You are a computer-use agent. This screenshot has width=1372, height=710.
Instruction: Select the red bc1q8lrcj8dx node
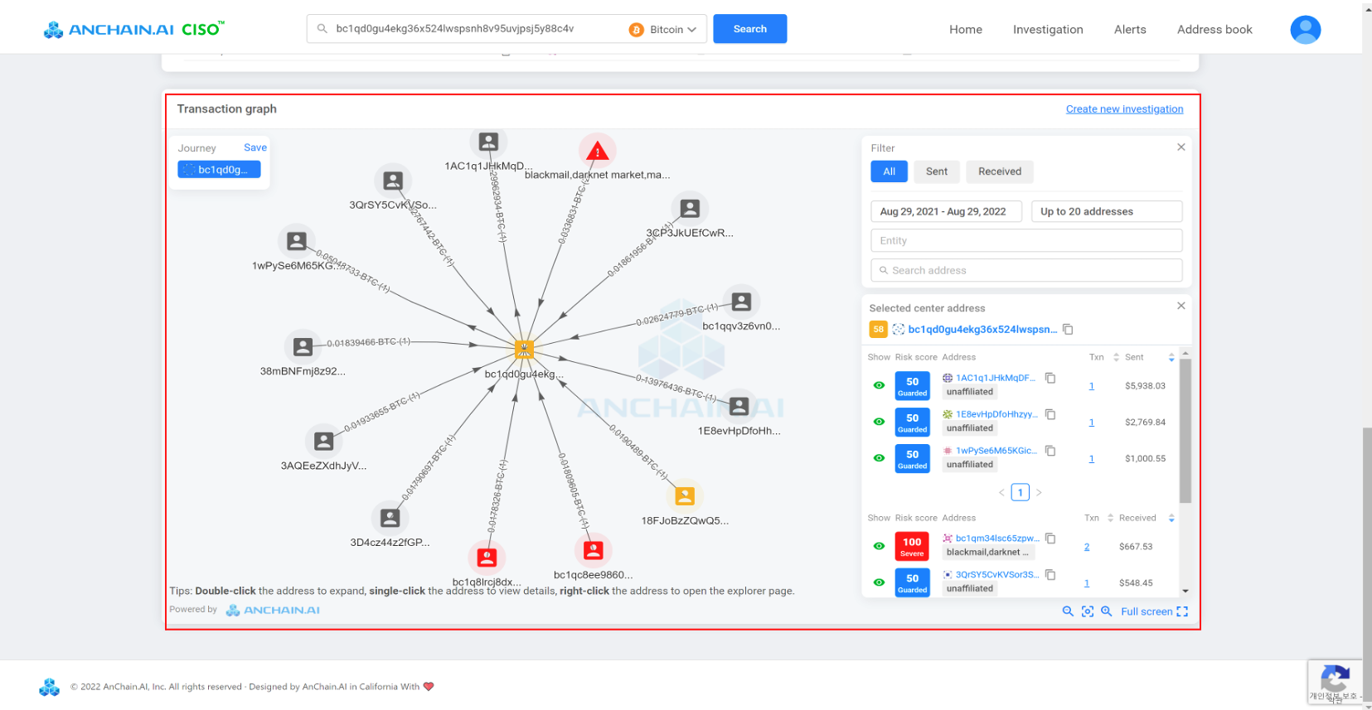click(487, 558)
